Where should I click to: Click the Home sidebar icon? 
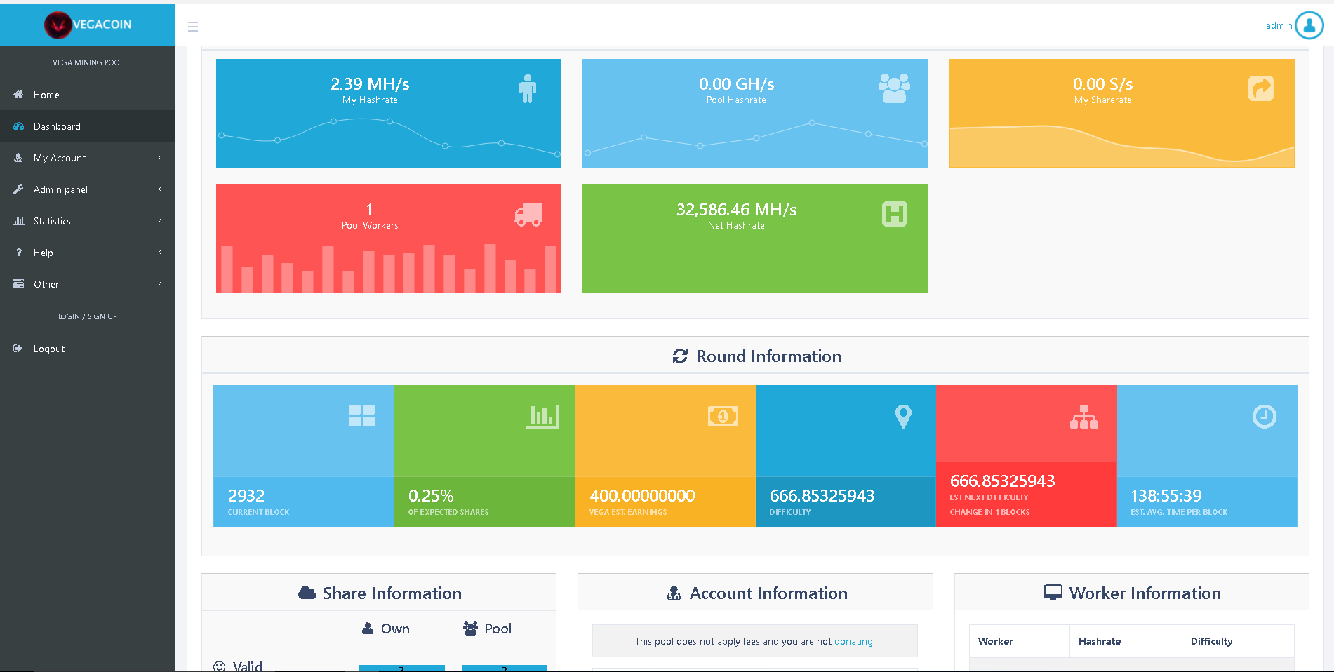coord(18,95)
